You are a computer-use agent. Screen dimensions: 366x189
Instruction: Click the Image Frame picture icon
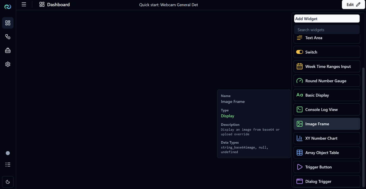(x=299, y=124)
